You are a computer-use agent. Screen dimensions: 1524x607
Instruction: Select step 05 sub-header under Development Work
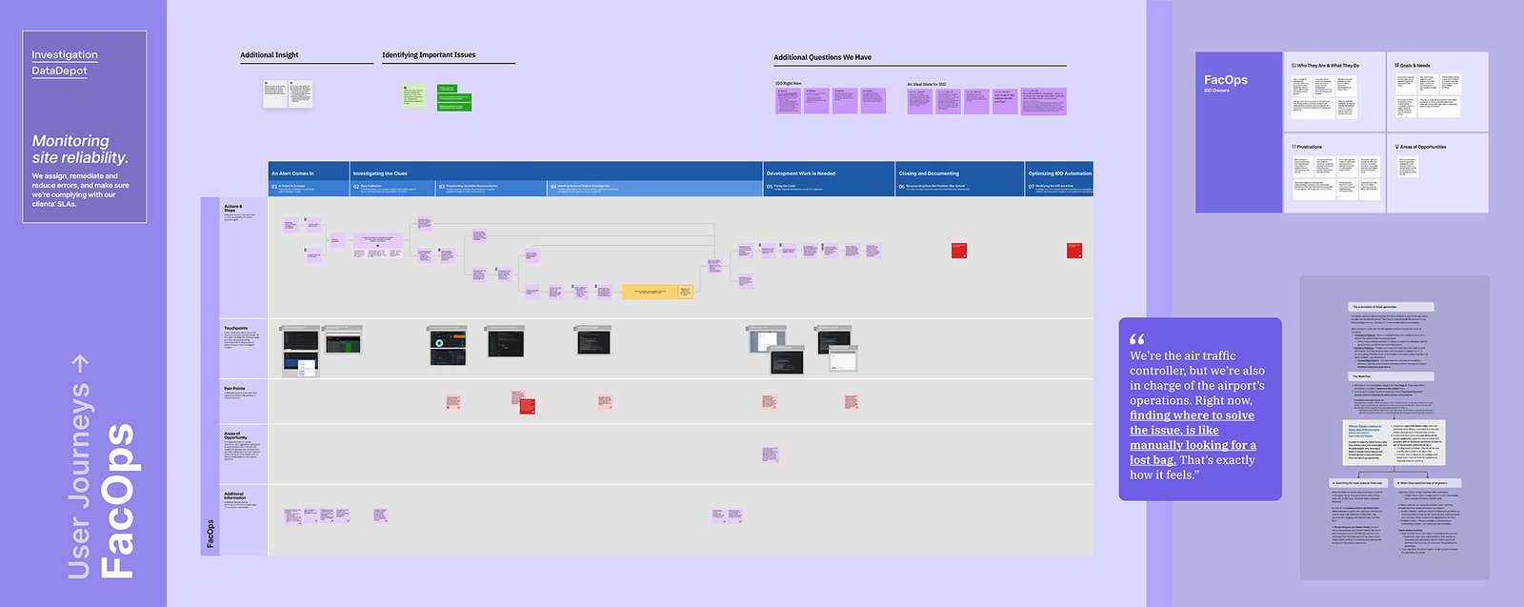829,188
